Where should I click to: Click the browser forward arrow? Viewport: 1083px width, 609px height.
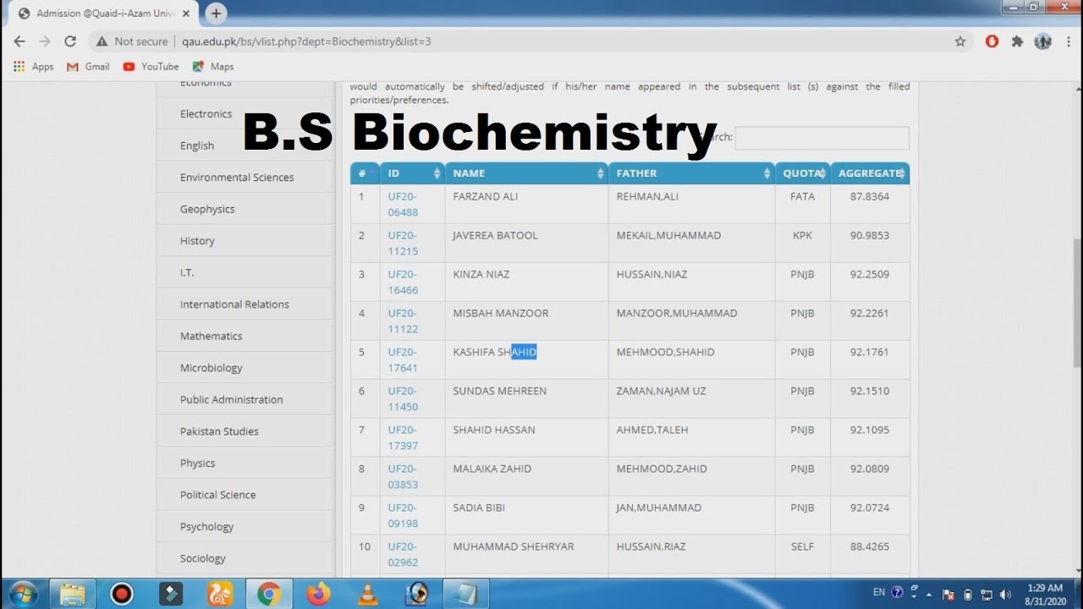(x=45, y=41)
